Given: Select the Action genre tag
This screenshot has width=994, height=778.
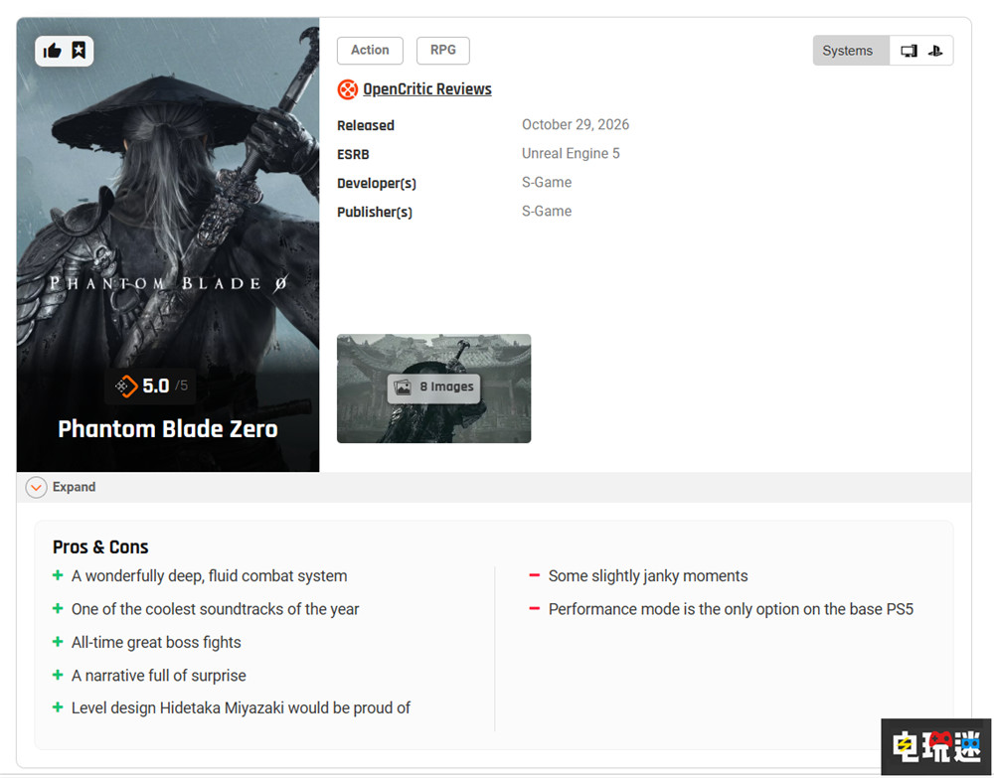Looking at the screenshot, I should [370, 50].
